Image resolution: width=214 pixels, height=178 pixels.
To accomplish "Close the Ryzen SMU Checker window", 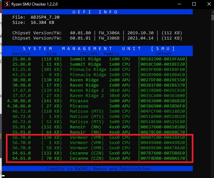I will point(209,4).
